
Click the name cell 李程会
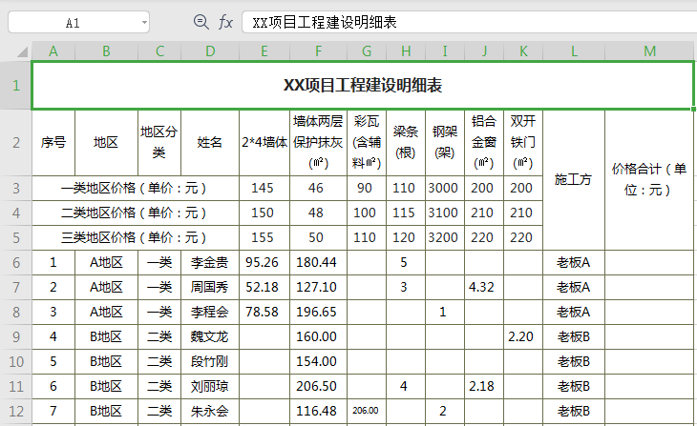210,312
